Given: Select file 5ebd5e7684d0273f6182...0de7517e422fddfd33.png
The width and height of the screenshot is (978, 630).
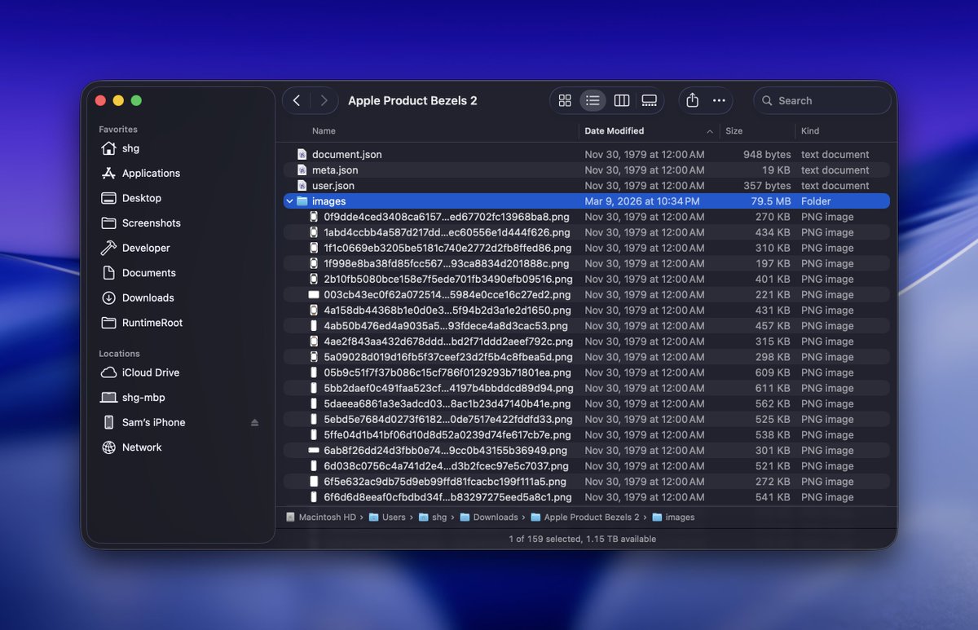Looking at the screenshot, I should (x=587, y=419).
